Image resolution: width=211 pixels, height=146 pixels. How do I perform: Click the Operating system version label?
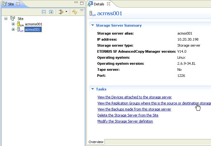(x=121, y=63)
